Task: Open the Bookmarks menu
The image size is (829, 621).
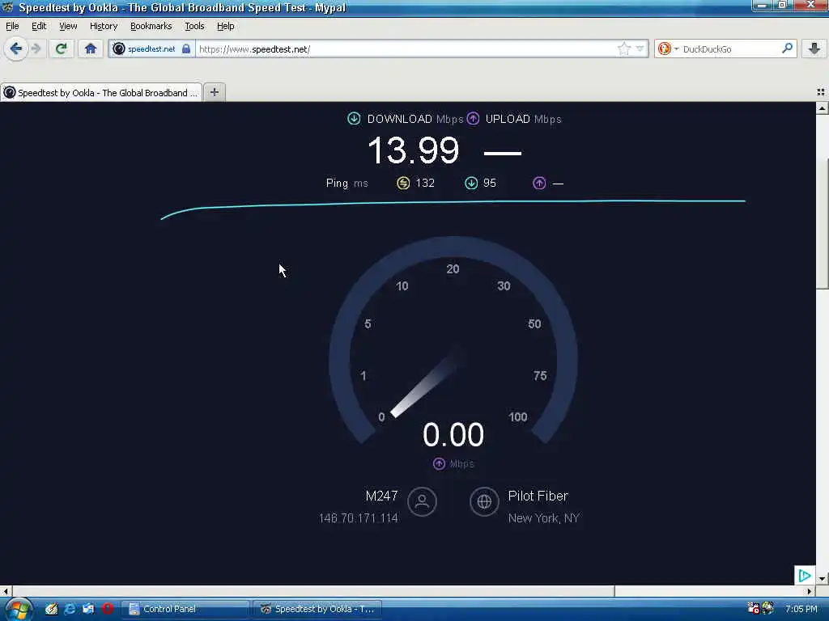Action: 151,26
